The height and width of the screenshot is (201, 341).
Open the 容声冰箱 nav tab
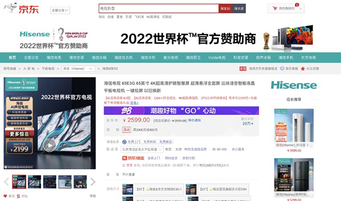pos(263,58)
